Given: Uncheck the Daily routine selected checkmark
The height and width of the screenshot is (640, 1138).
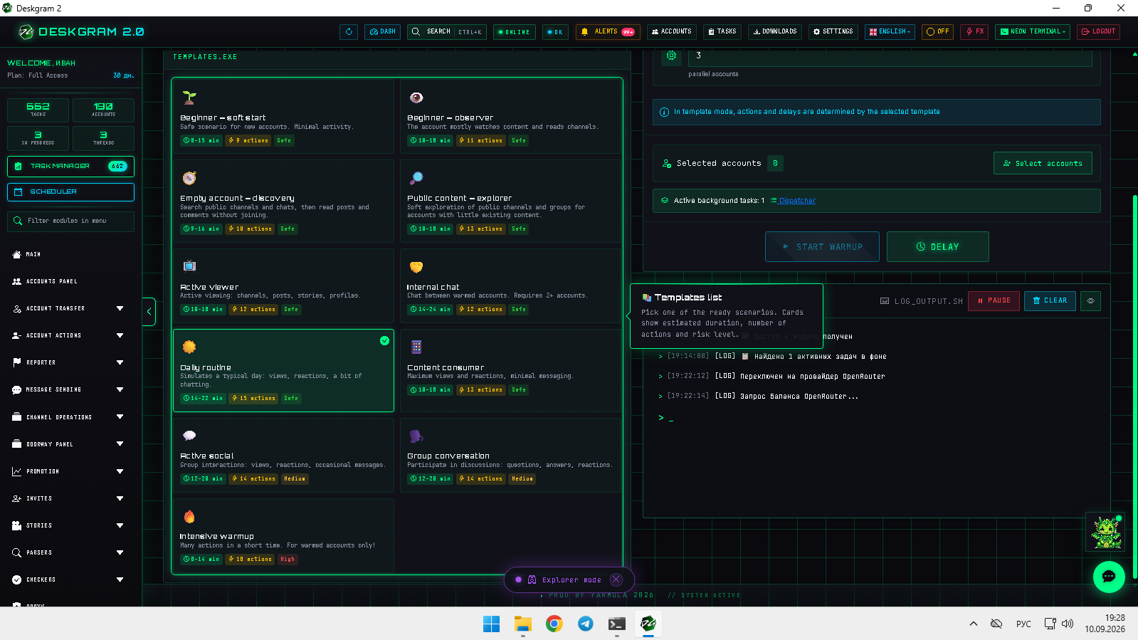Looking at the screenshot, I should tap(384, 340).
